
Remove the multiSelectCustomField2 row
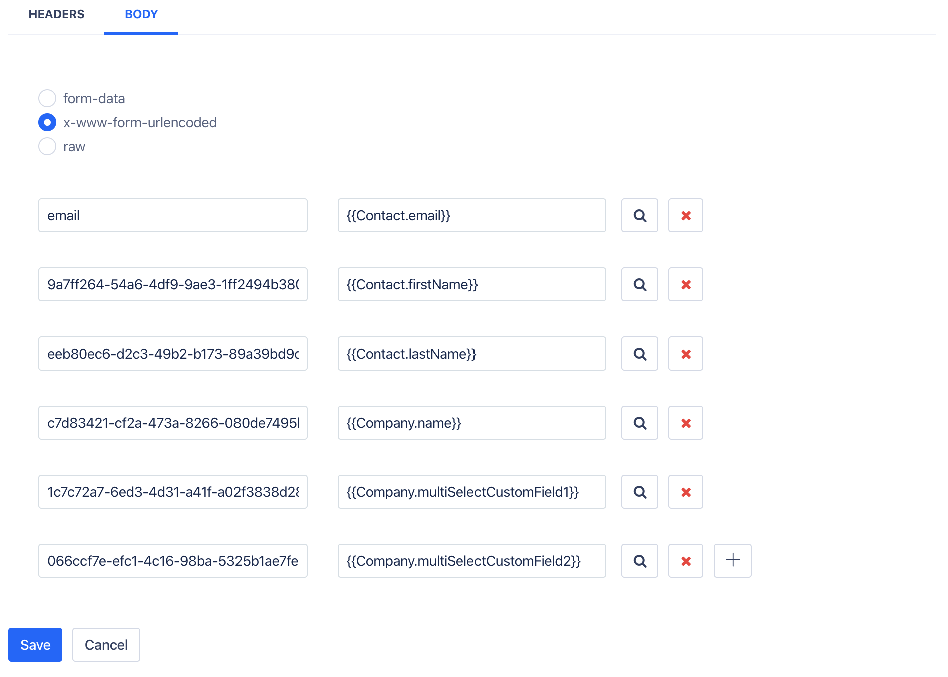point(686,561)
